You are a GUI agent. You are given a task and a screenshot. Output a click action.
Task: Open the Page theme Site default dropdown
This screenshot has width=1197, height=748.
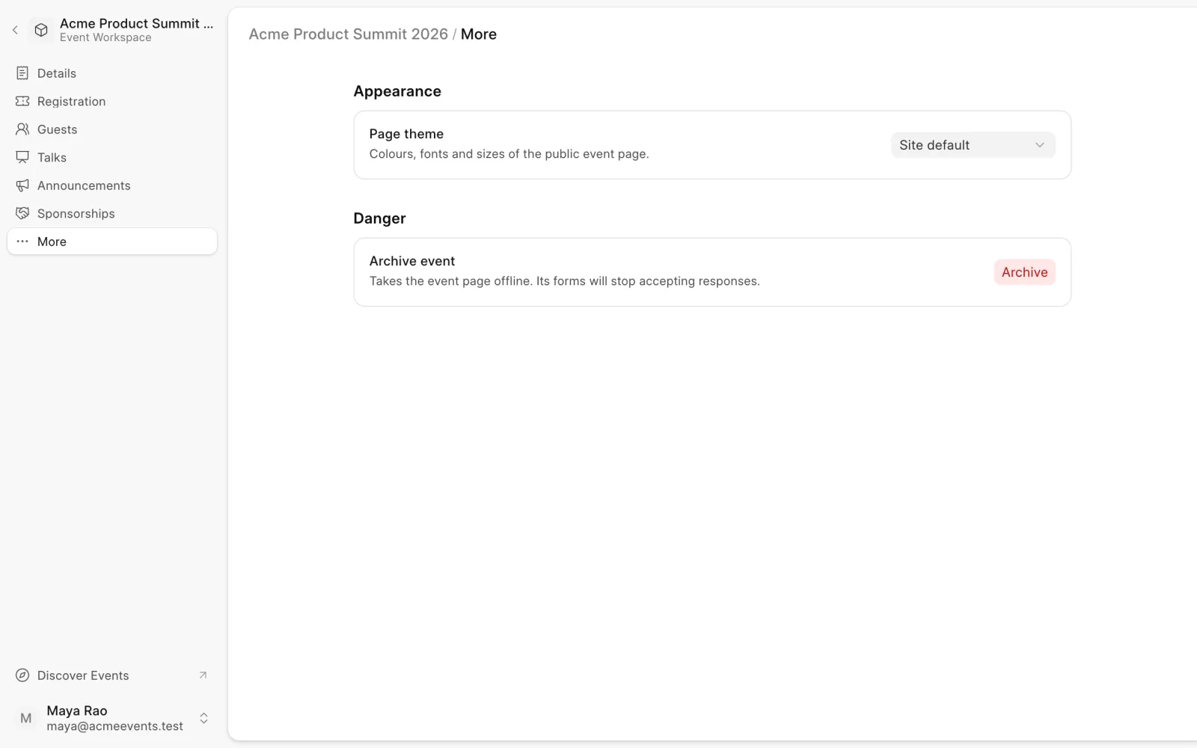(973, 145)
